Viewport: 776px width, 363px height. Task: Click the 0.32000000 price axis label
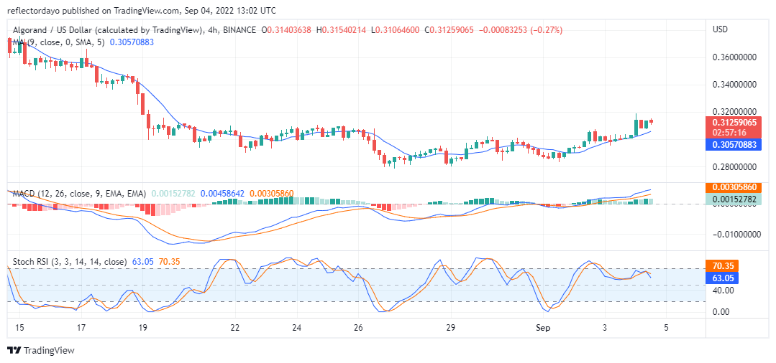click(x=734, y=112)
